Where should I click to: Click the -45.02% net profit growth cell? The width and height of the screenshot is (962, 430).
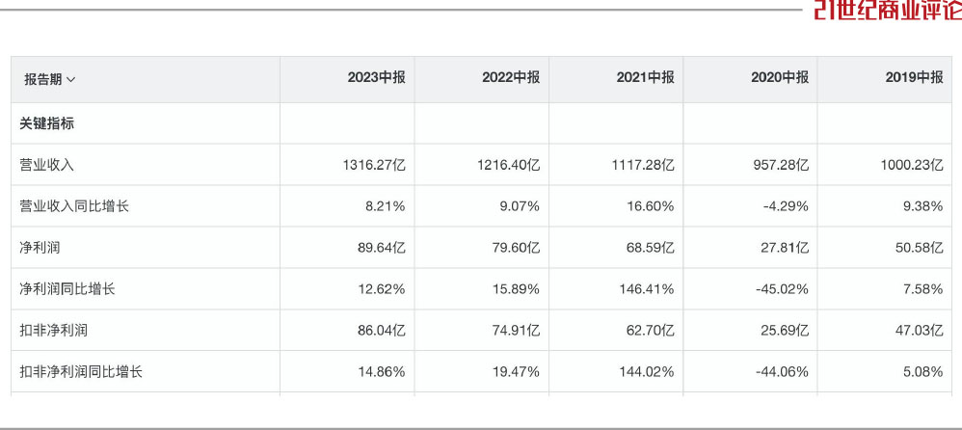coord(780,289)
